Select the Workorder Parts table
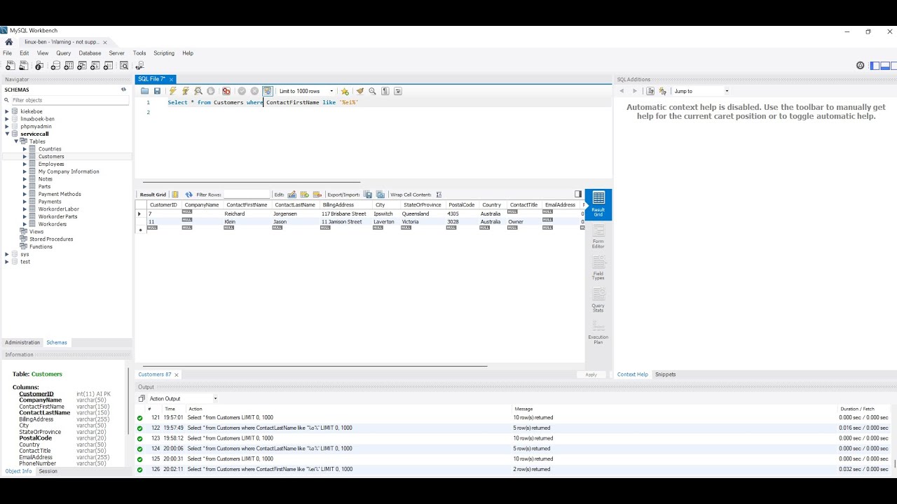The height and width of the screenshot is (504, 897). [57, 216]
